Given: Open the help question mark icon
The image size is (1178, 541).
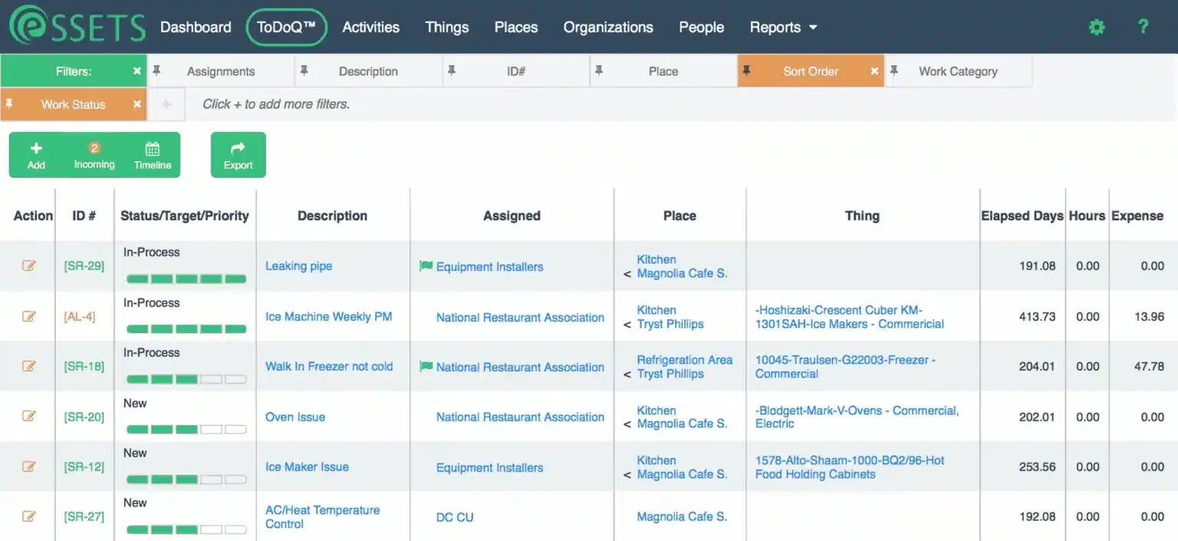Looking at the screenshot, I should coord(1143,27).
